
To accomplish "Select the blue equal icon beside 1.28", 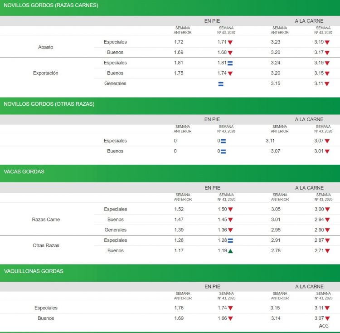I will pyautogui.click(x=230, y=240).
